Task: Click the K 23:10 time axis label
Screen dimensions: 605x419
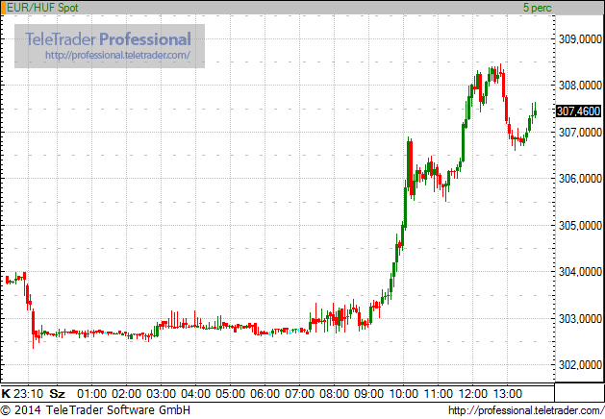Action: [22, 394]
